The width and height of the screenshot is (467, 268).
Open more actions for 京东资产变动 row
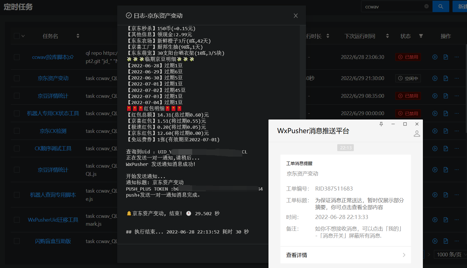tap(457, 78)
